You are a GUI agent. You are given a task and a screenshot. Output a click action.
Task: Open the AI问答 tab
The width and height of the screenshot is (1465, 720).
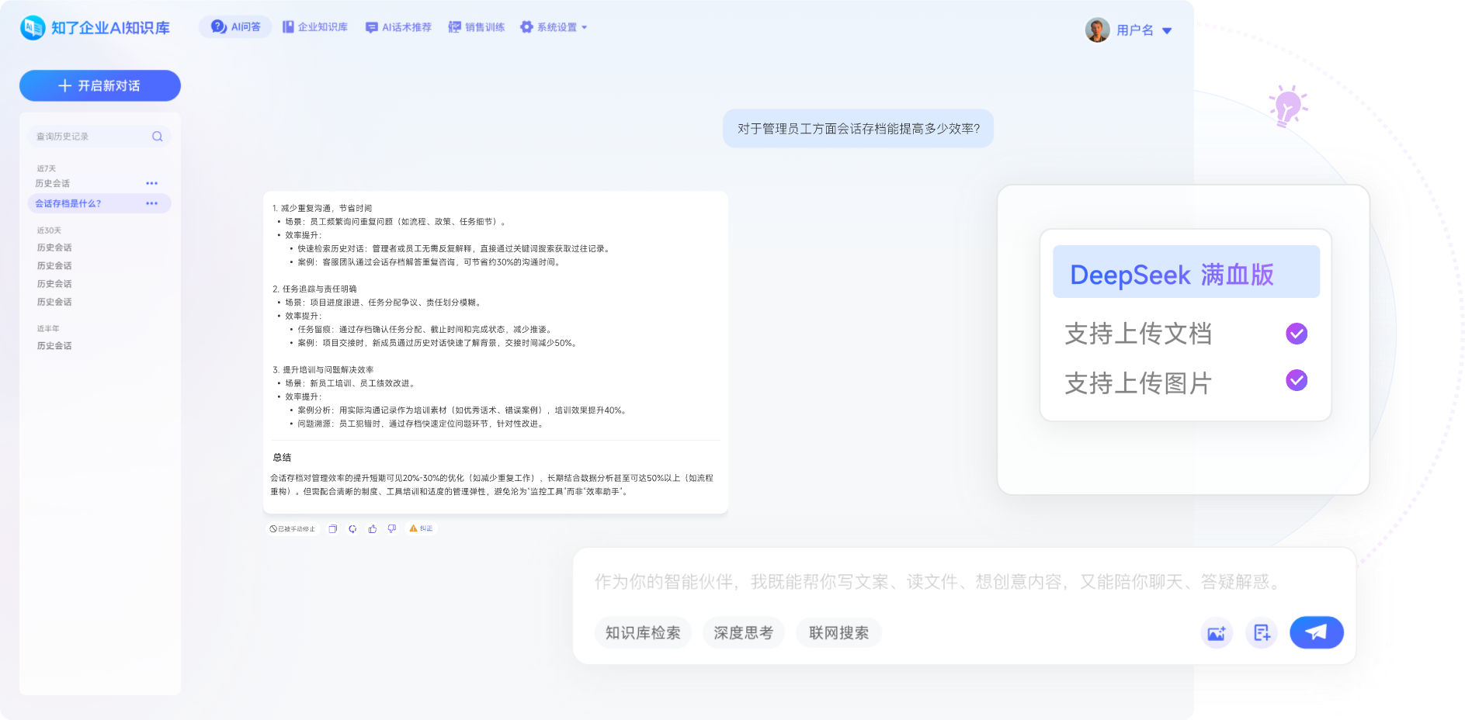235,27
